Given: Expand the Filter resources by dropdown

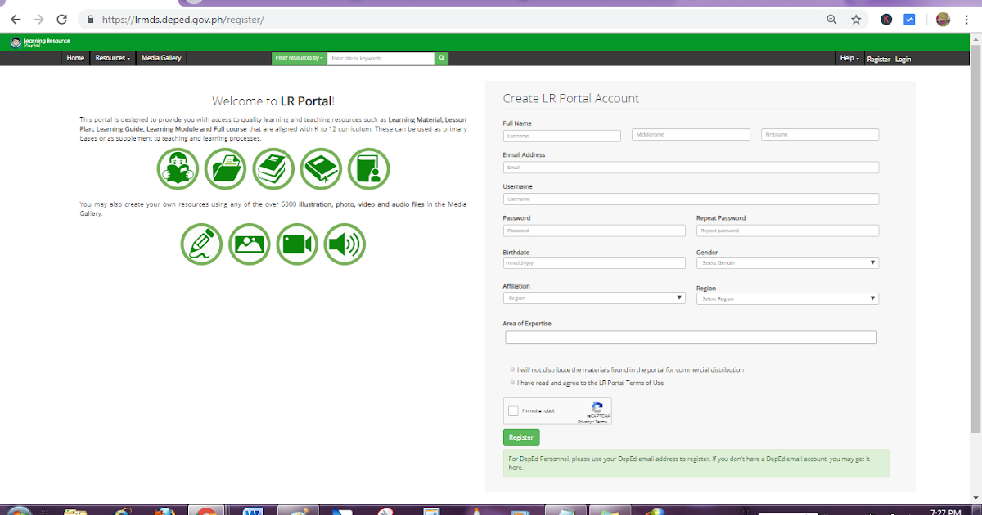Looking at the screenshot, I should tap(299, 58).
